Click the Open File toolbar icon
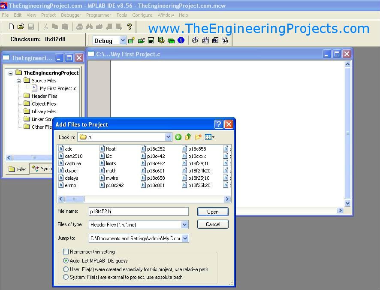Image resolution: width=380 pixels, height=290 pixels. (21, 27)
